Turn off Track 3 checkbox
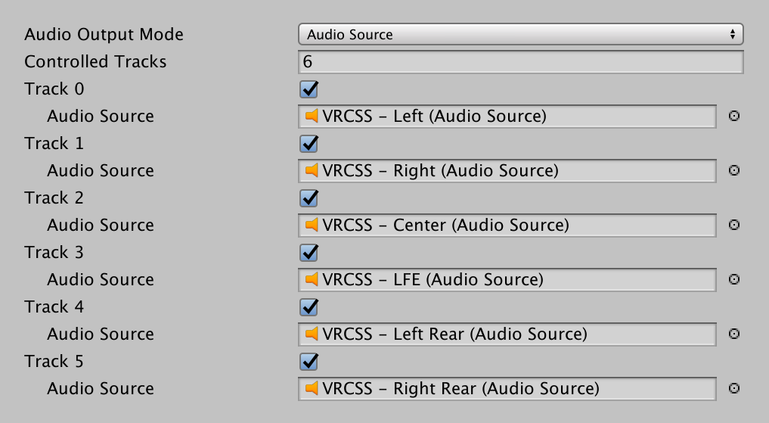The image size is (769, 423). tap(309, 253)
